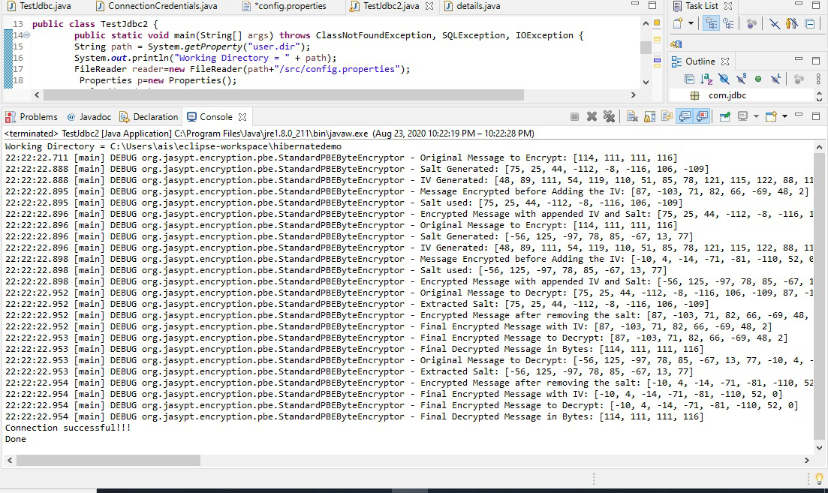
Task: Toggle Categorized view in Task List
Action: point(712,23)
